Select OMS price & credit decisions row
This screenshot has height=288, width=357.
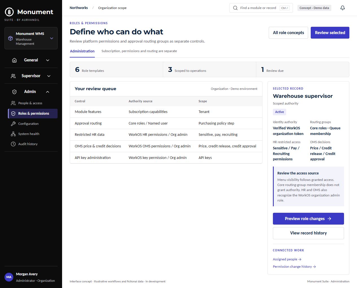pyautogui.click(x=166, y=146)
